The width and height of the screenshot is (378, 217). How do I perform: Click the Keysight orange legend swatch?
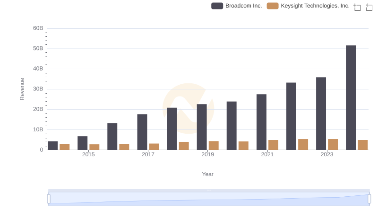point(273,6)
